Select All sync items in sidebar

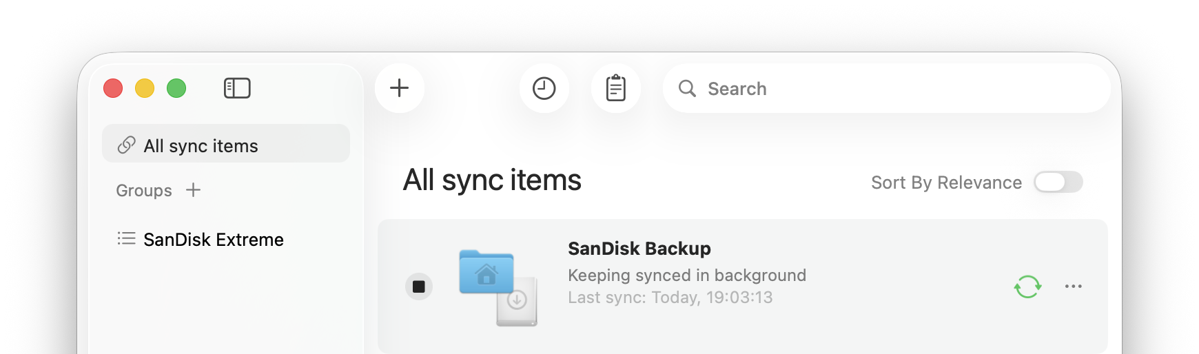click(201, 146)
